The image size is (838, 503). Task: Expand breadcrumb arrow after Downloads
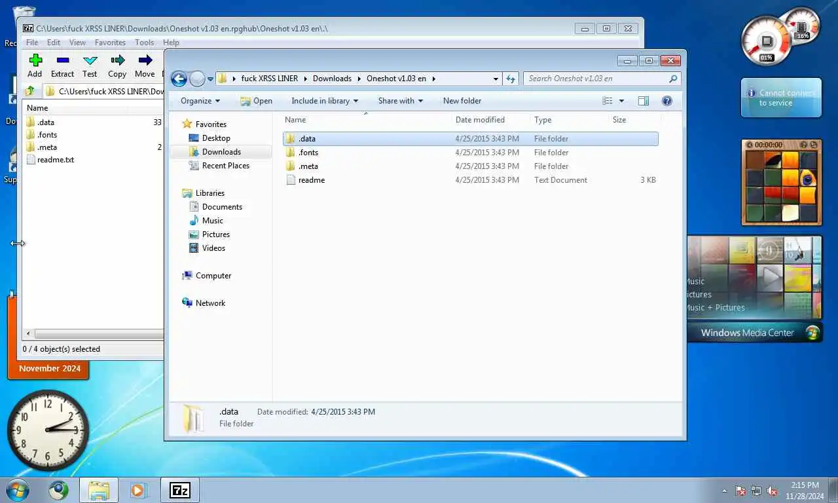[359, 79]
